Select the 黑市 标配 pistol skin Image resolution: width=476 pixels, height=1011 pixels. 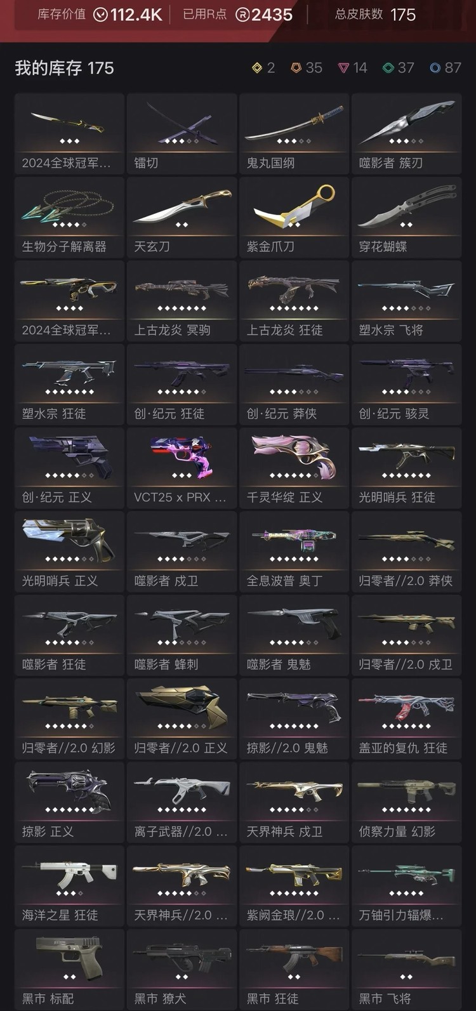tap(70, 970)
